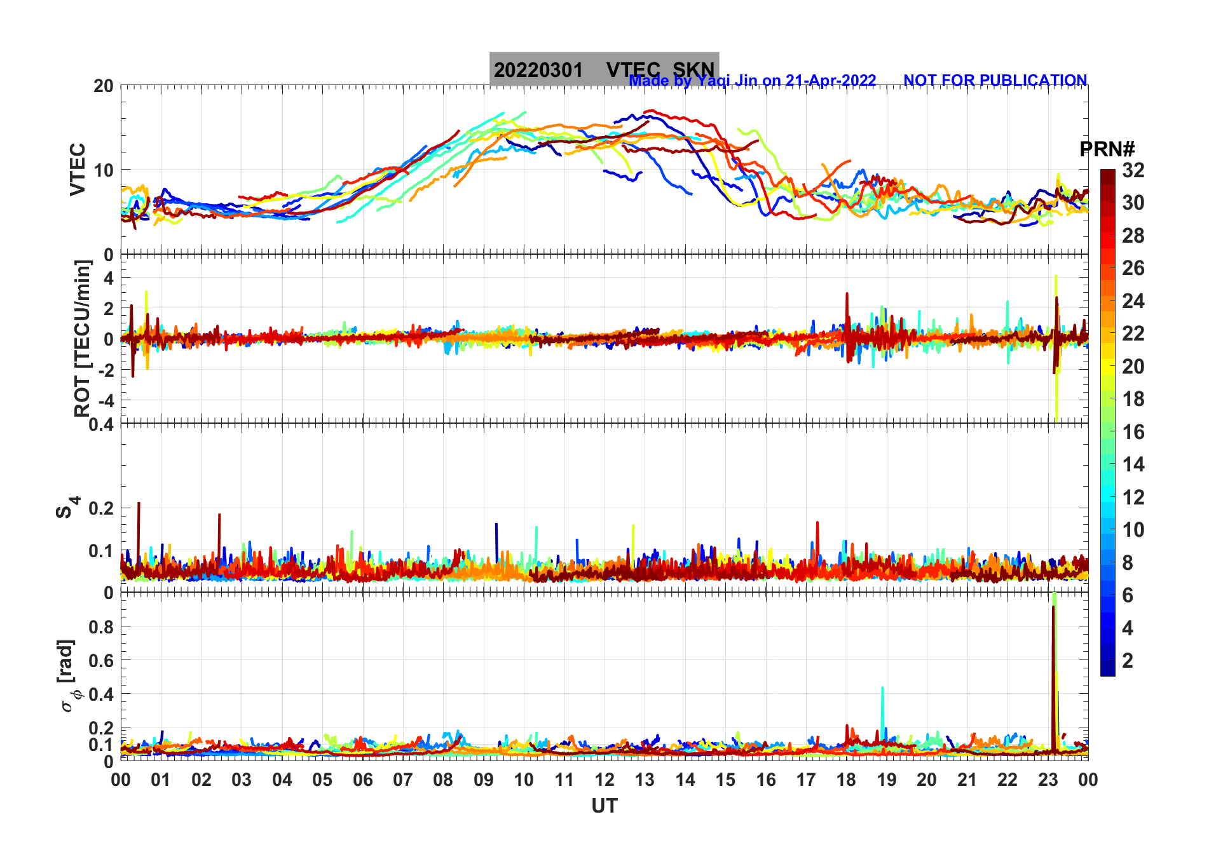The height and width of the screenshot is (845, 1209).
Task: Select the "0.6" tick on the σφ axis
Action: pos(102,660)
